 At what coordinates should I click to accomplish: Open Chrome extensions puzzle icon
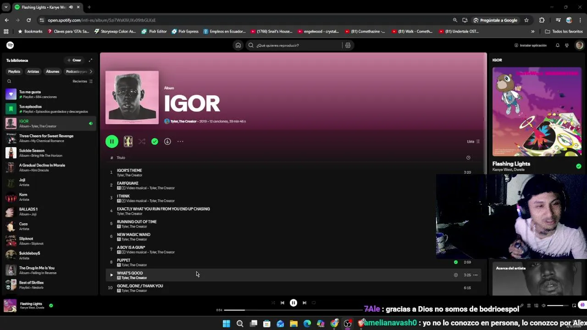pos(542,20)
